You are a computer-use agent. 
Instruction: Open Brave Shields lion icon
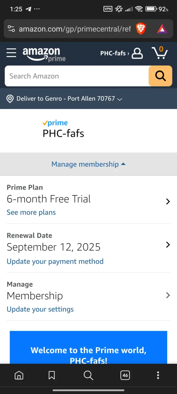(x=141, y=29)
